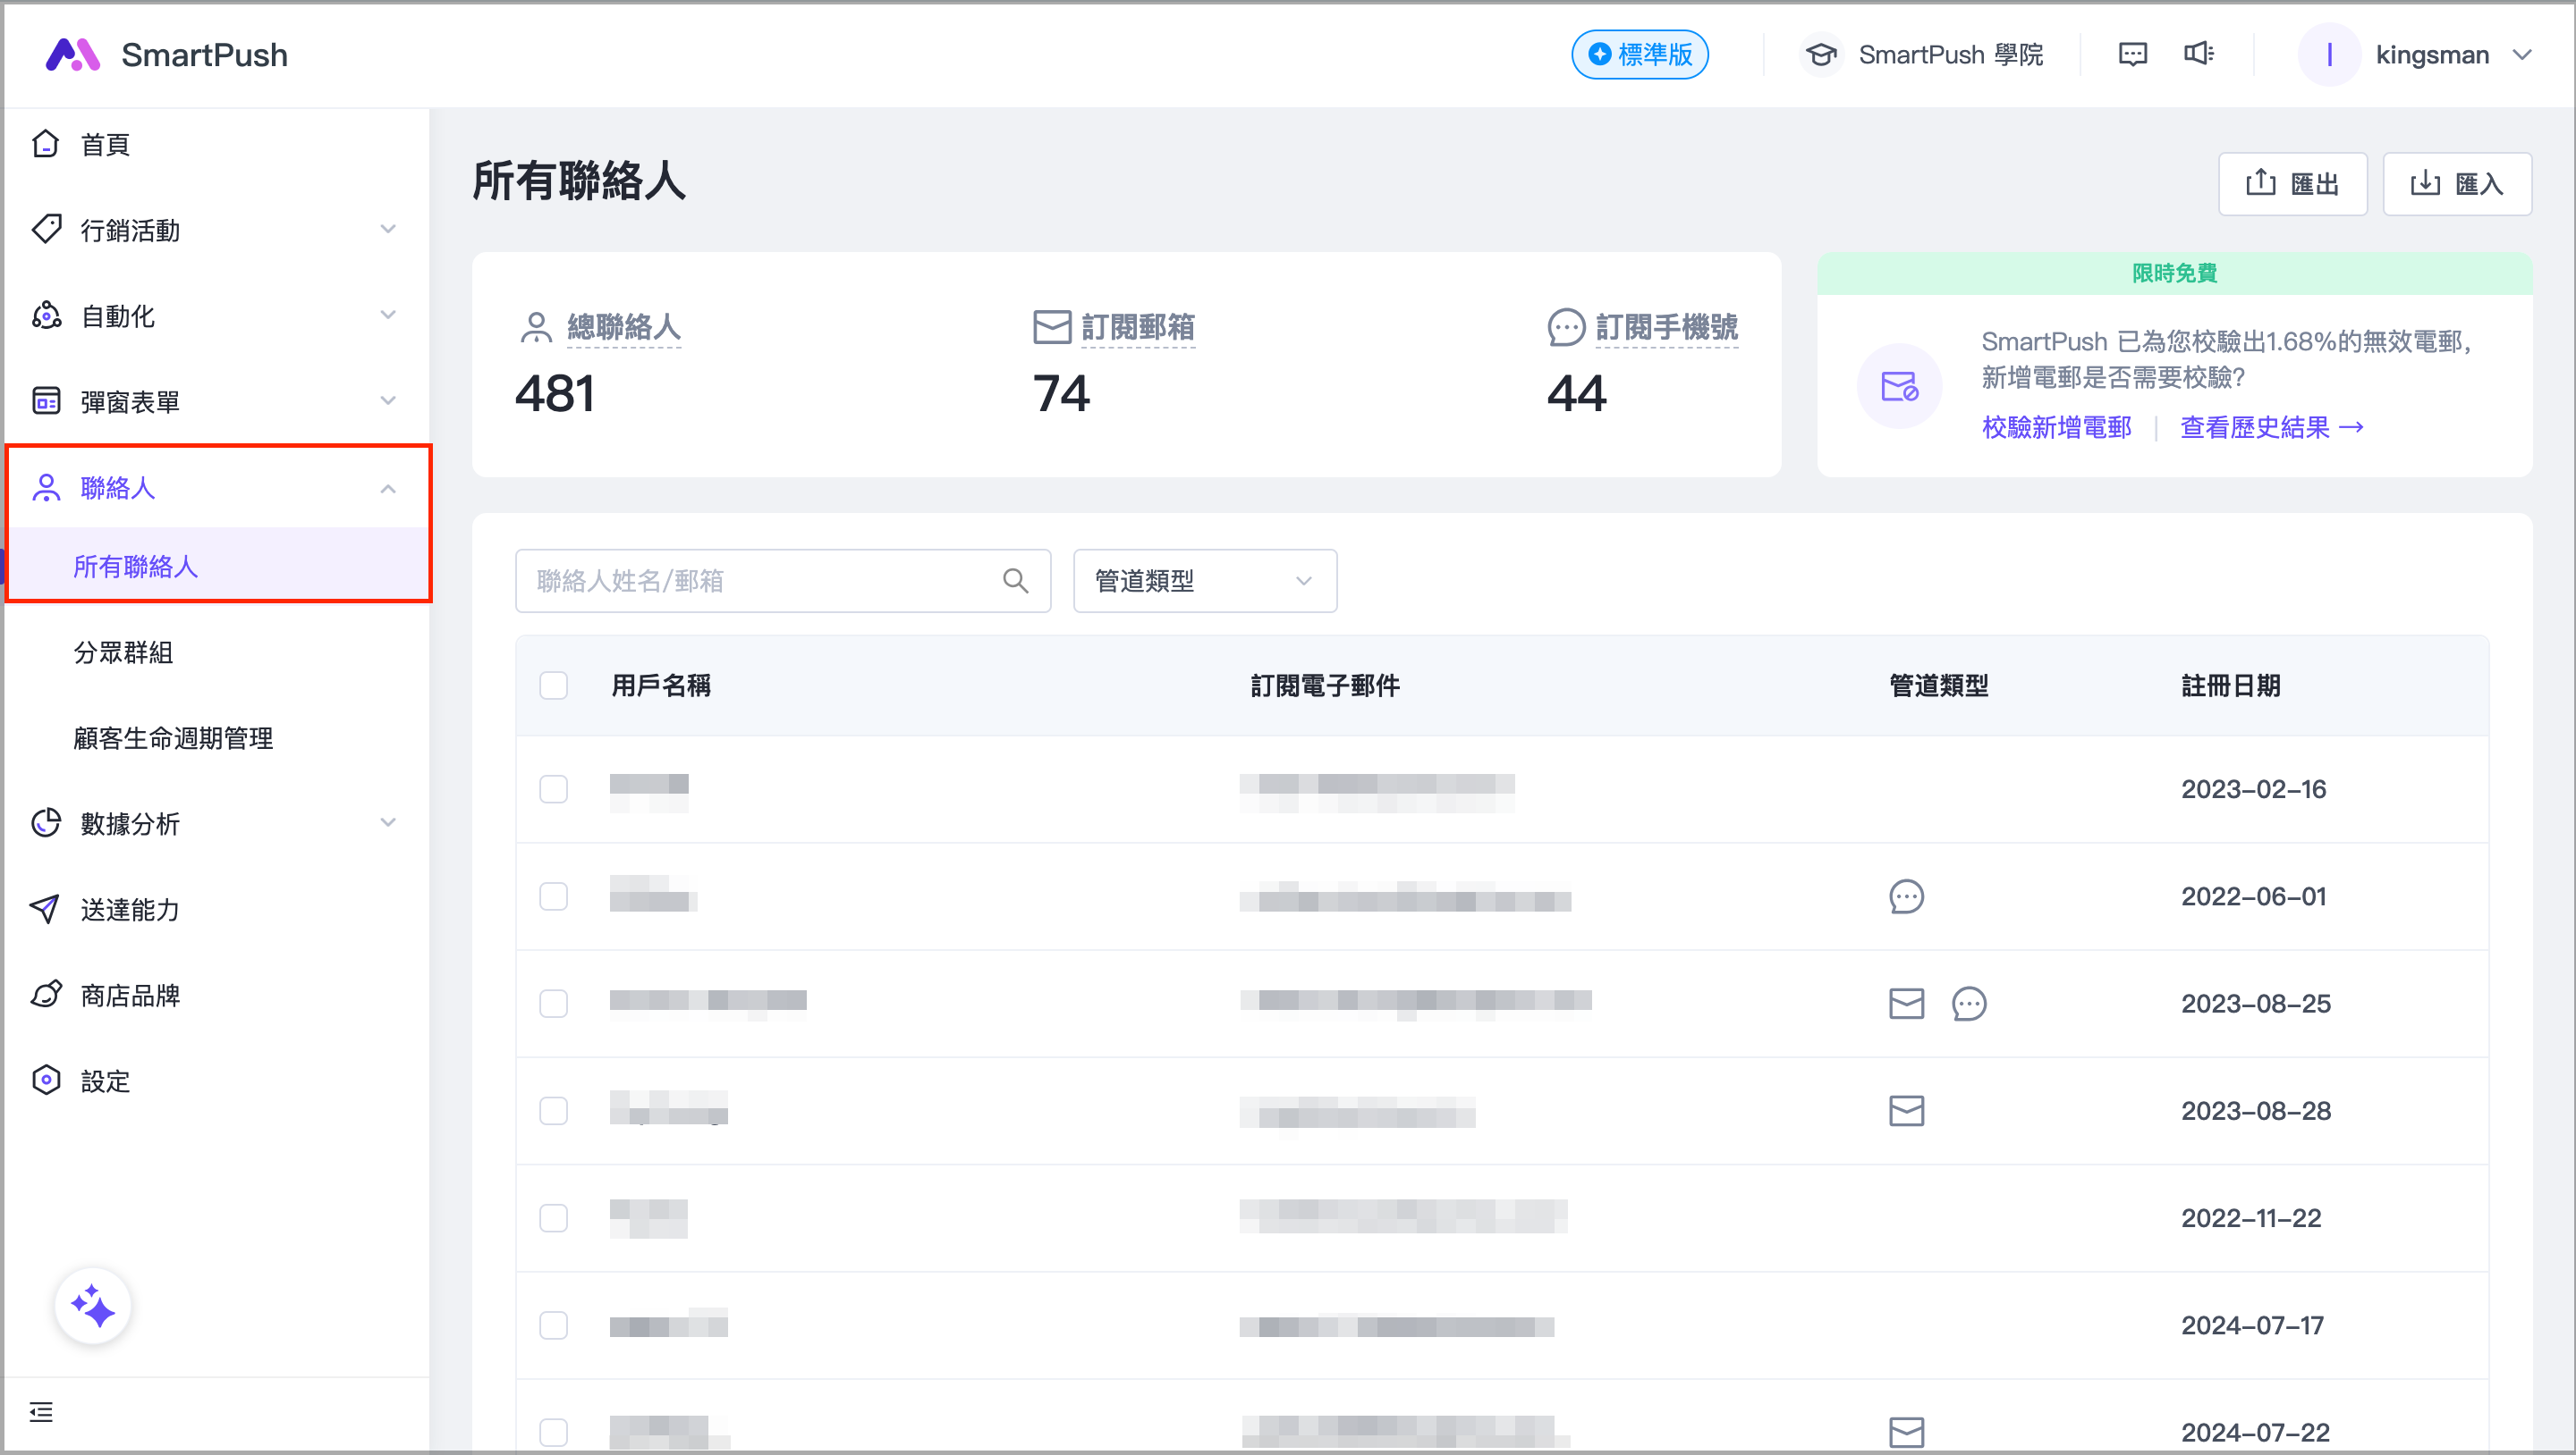The width and height of the screenshot is (2576, 1455).
Task: Click the 行銷活動 tag icon
Action: click(x=46, y=230)
